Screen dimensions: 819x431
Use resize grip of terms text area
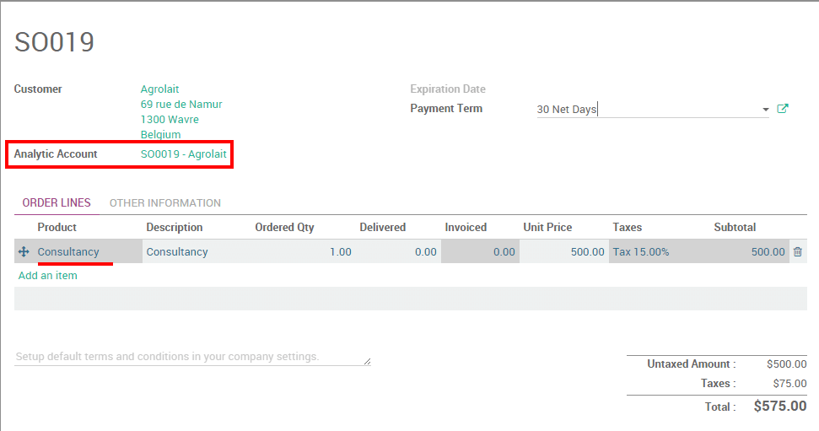pos(367,361)
